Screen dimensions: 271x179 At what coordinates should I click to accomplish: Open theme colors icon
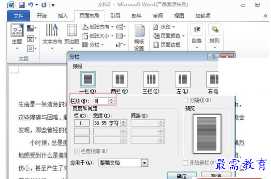[30, 28]
